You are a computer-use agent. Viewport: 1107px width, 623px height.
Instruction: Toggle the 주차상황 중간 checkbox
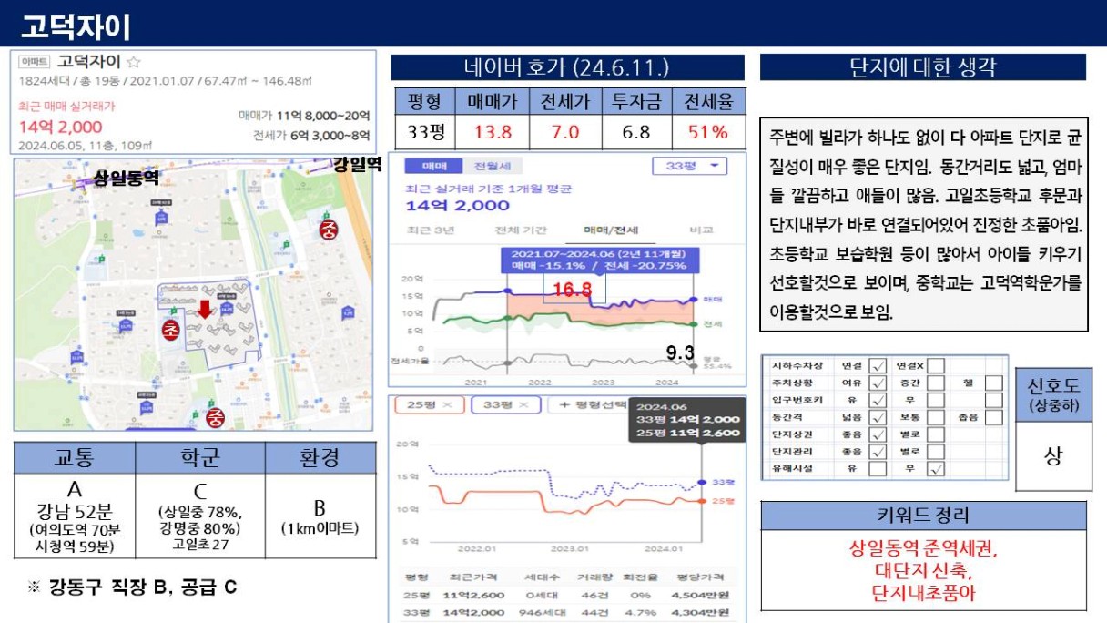(x=936, y=383)
